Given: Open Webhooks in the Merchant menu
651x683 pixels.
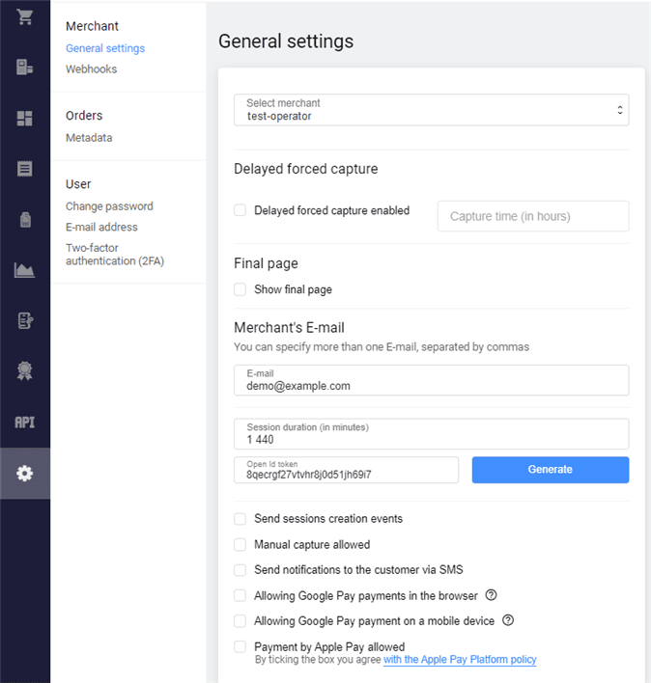Looking at the screenshot, I should 91,69.
